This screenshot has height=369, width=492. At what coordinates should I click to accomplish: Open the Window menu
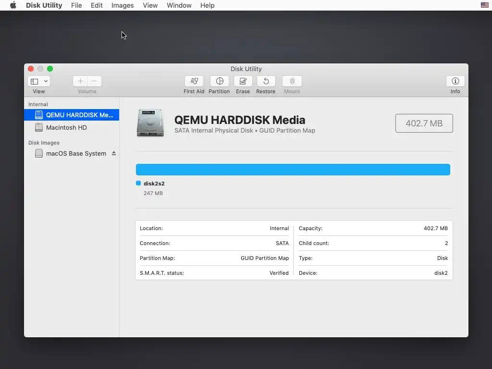[179, 5]
